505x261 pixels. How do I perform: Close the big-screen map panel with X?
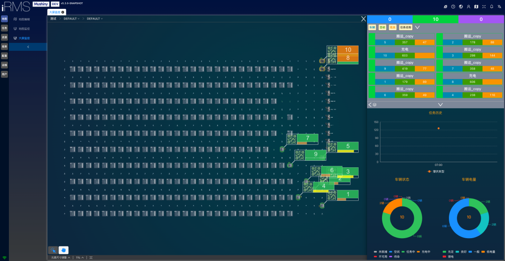(x=363, y=19)
